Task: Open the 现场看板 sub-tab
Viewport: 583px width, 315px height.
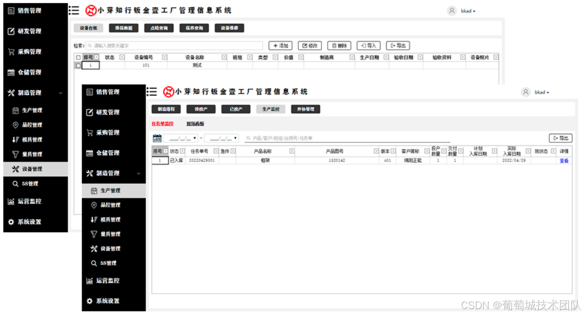Action: tap(195, 124)
